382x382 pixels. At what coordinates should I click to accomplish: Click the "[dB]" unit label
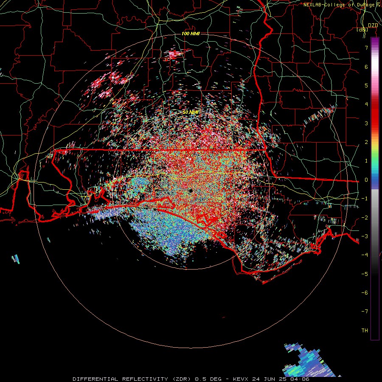(x=362, y=30)
